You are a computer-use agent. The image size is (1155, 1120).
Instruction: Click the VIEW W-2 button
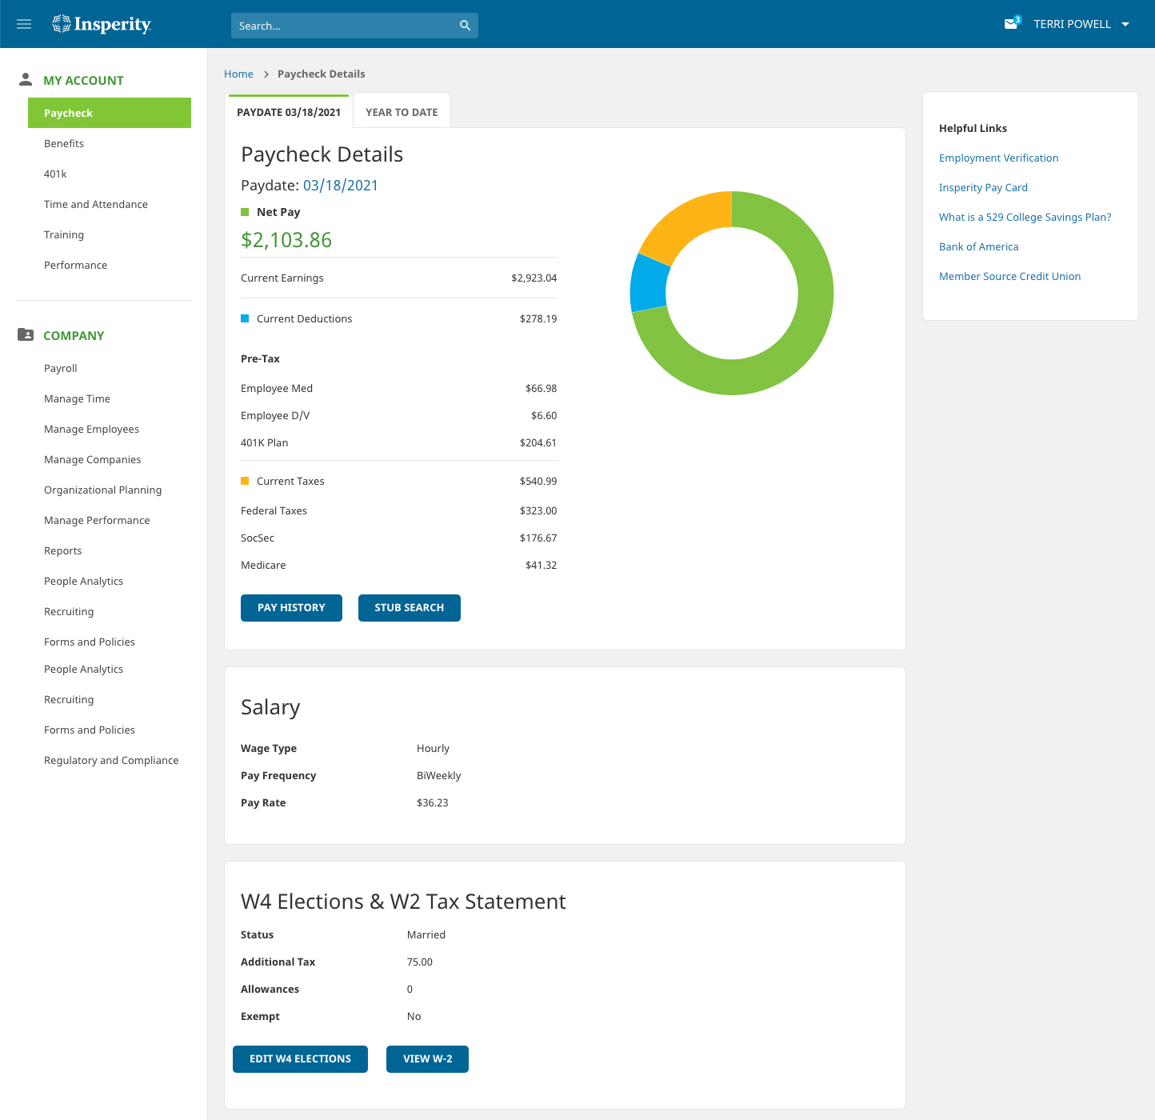pyautogui.click(x=427, y=1058)
